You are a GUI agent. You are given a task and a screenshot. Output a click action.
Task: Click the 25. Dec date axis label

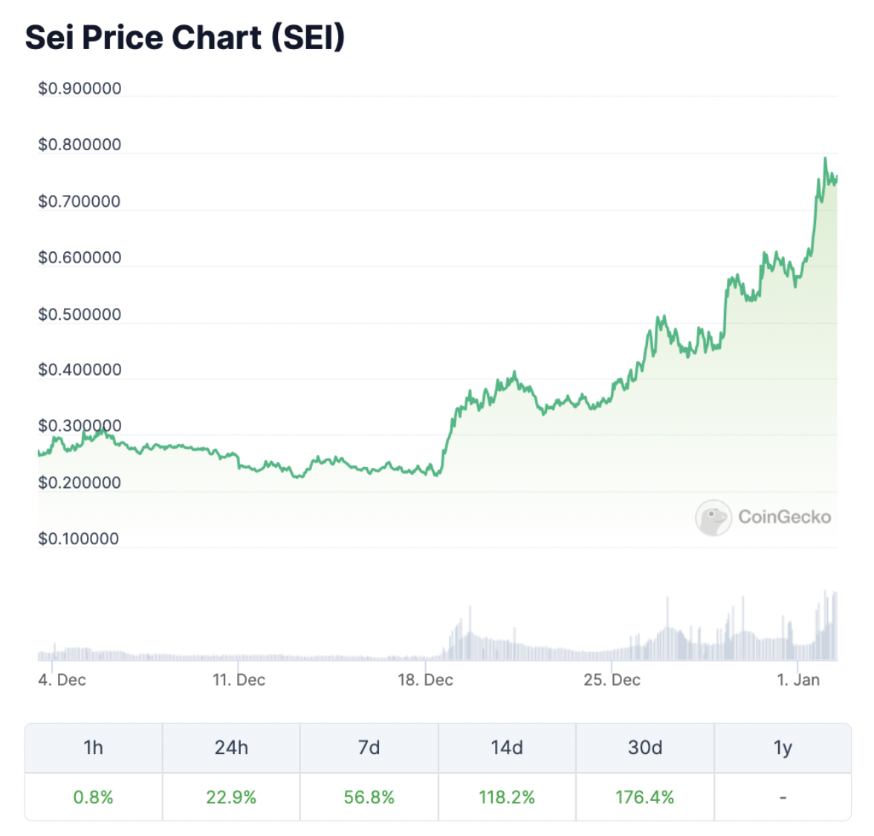point(612,680)
